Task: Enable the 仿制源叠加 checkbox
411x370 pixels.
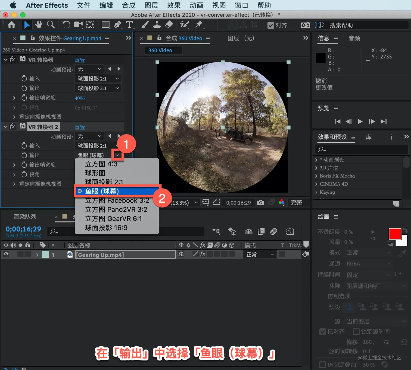Action: 323,365
